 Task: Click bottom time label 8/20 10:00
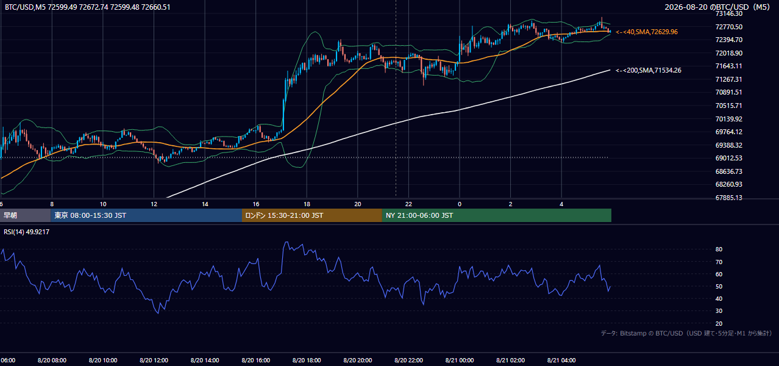tap(103, 361)
